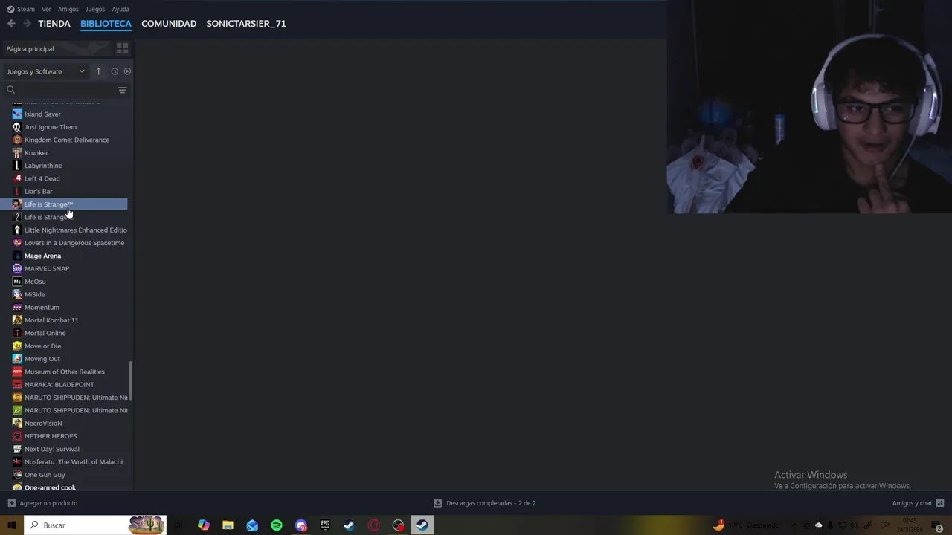Click the Island Saver game icon
The width and height of the screenshot is (952, 535).
click(x=17, y=114)
